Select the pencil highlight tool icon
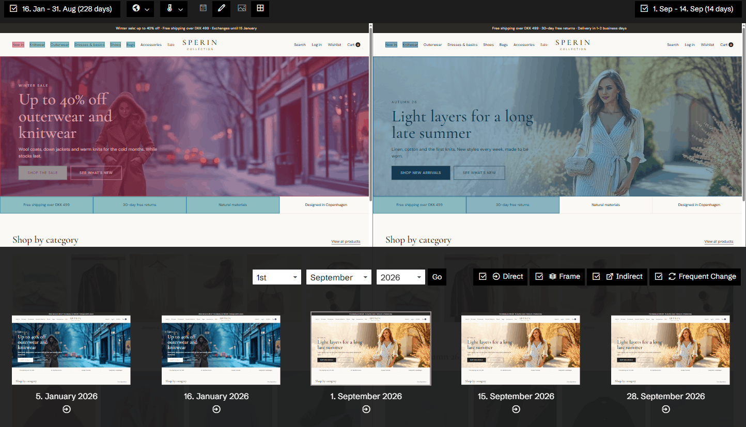746x427 pixels. [221, 8]
